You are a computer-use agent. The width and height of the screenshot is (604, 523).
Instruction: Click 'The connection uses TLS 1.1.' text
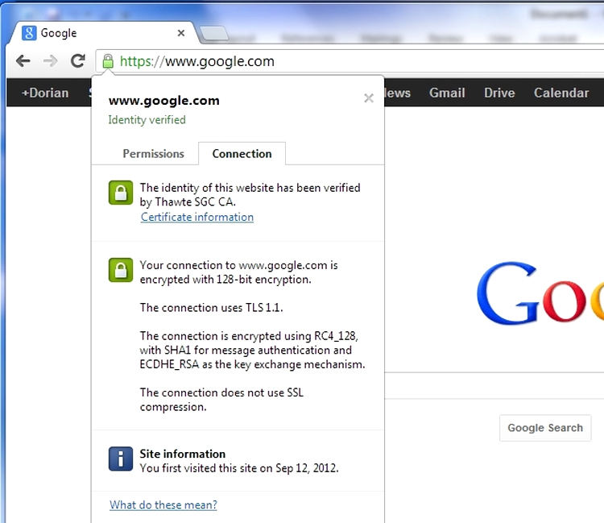coord(212,308)
